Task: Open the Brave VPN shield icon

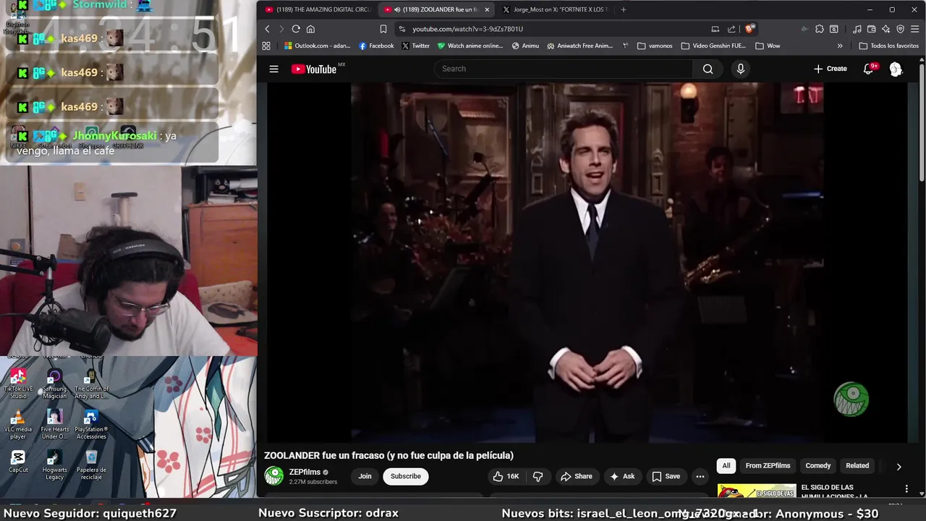Action: point(901,29)
